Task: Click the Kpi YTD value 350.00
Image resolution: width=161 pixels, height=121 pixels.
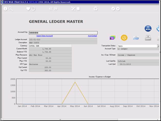Action: point(50,70)
